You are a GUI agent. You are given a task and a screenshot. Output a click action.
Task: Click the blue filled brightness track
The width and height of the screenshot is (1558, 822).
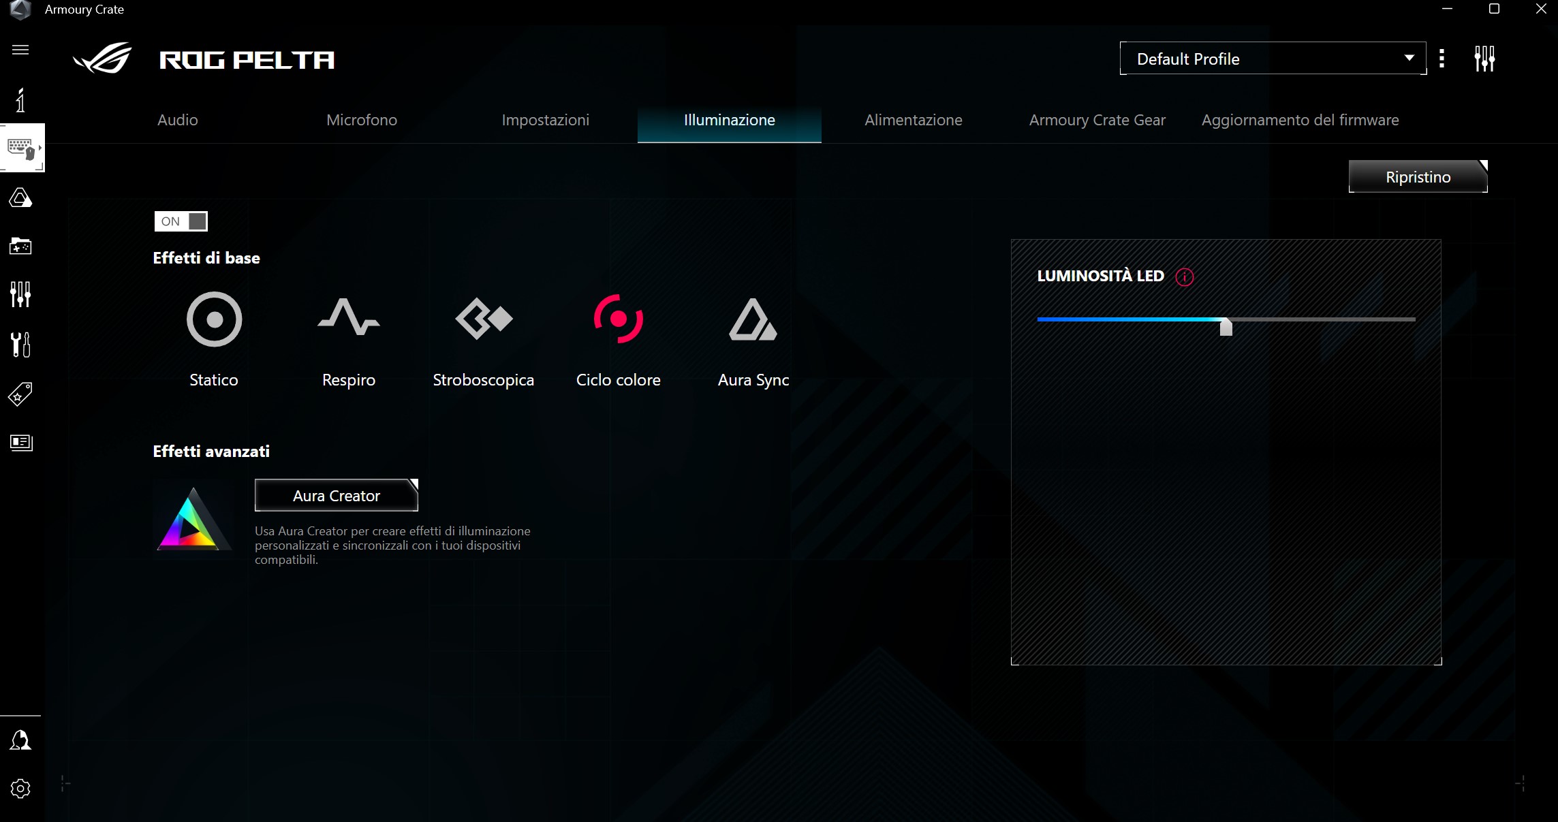coord(1129,319)
